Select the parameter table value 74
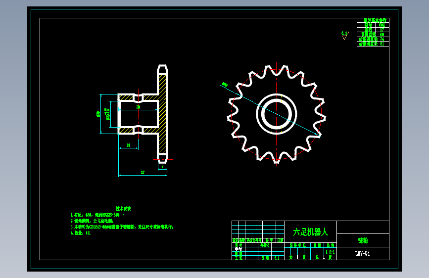The width and height of the screenshot is (429, 278). [x=382, y=39]
